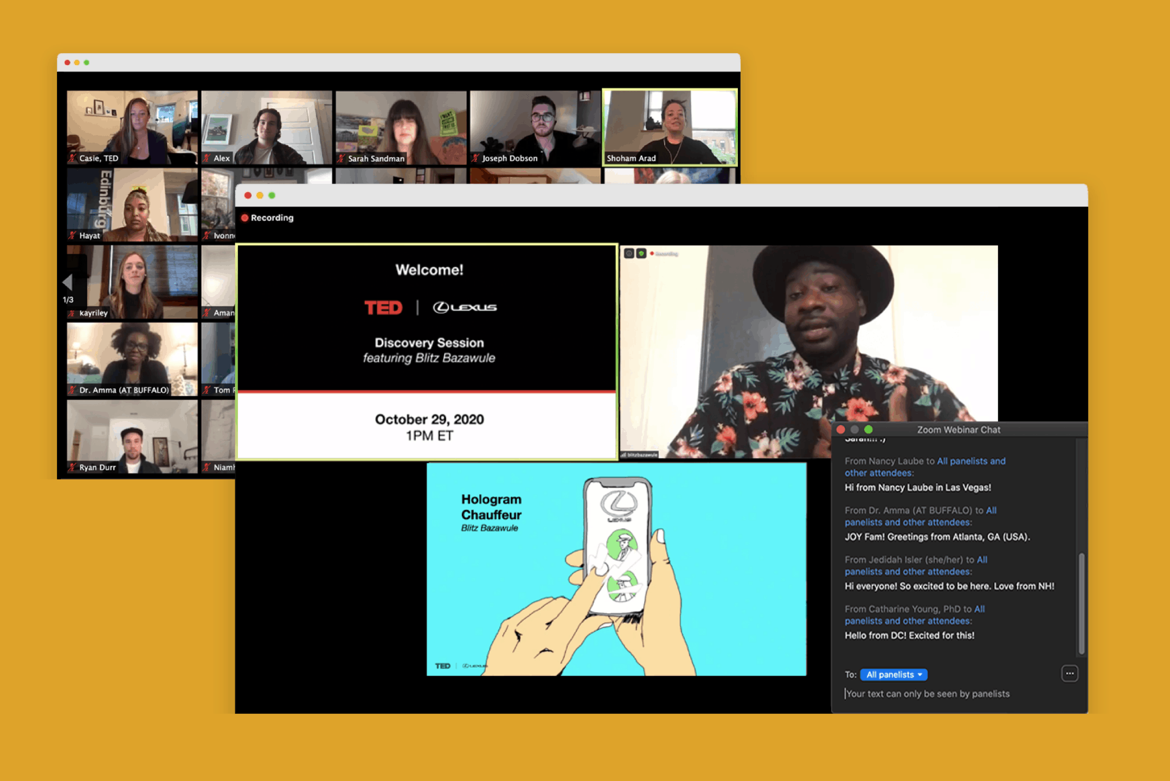Open the All panelists recipient dropdown
1170x781 pixels.
coord(893,675)
